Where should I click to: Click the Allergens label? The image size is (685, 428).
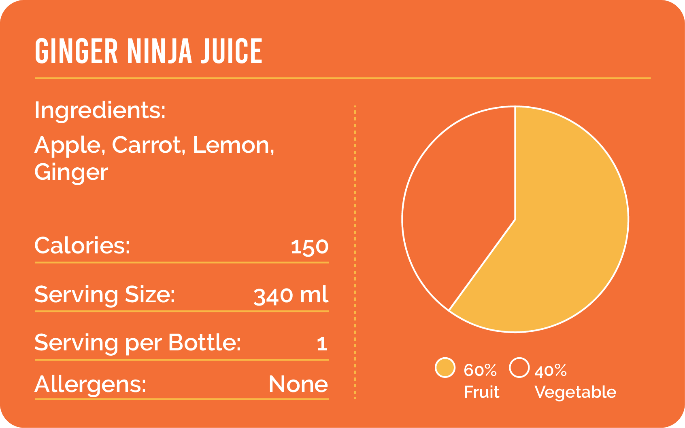point(90,384)
